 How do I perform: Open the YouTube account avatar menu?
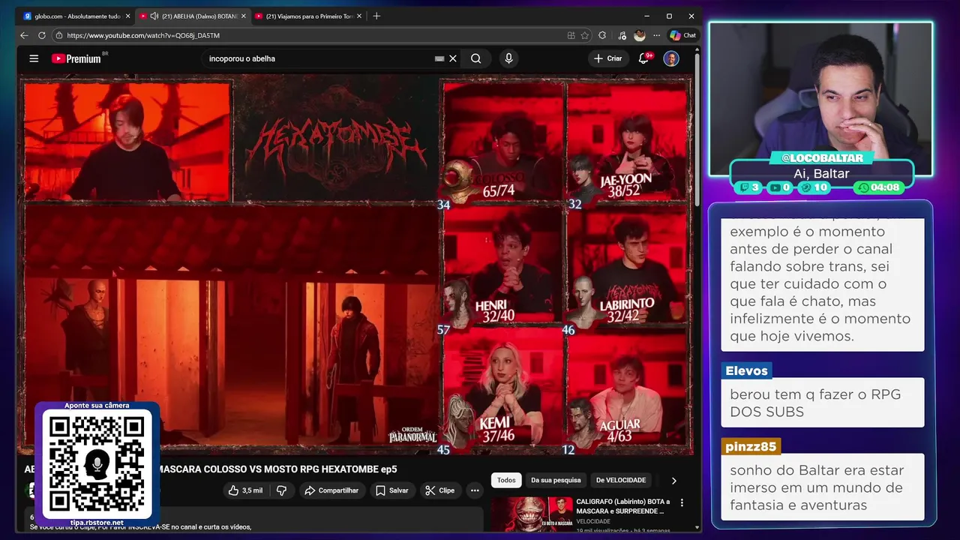click(671, 58)
